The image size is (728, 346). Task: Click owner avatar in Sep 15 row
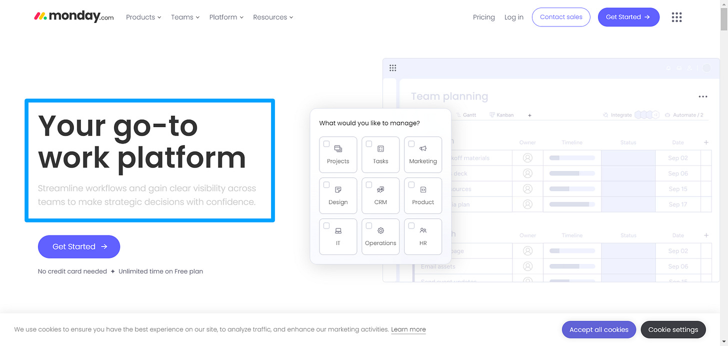click(527, 189)
